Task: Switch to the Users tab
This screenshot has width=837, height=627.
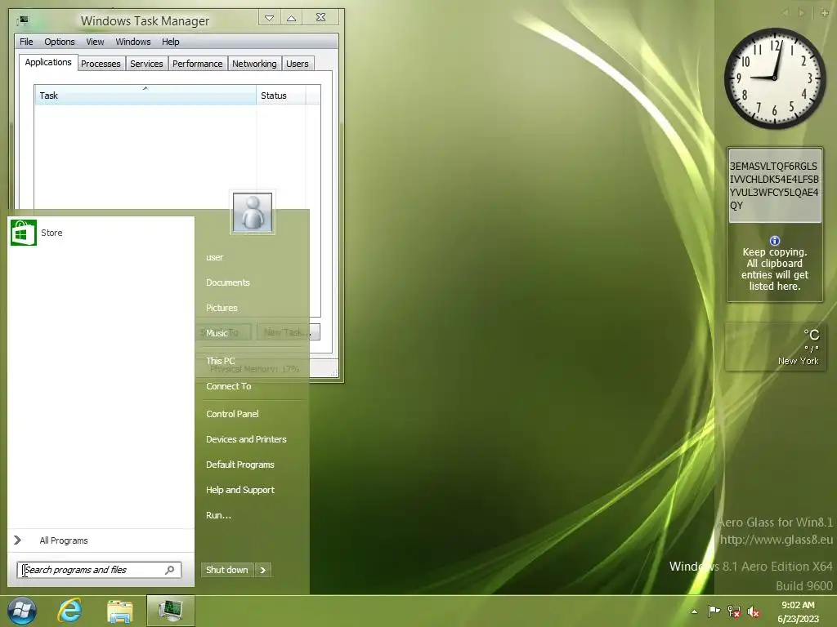Action: click(297, 64)
